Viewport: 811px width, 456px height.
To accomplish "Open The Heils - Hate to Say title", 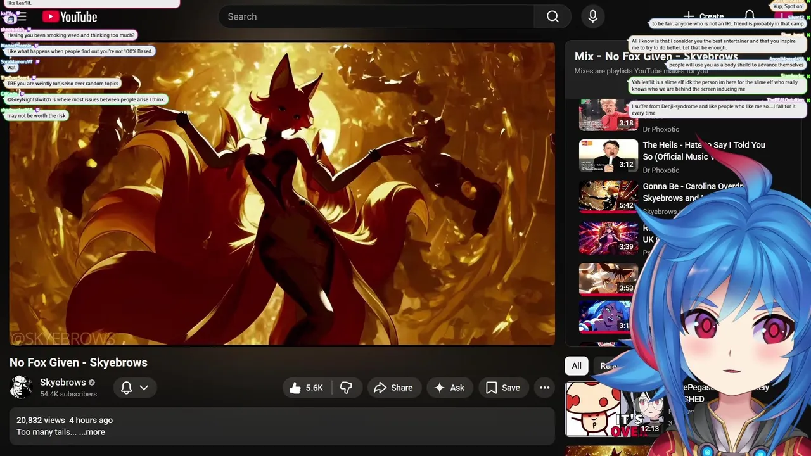I will pos(704,151).
